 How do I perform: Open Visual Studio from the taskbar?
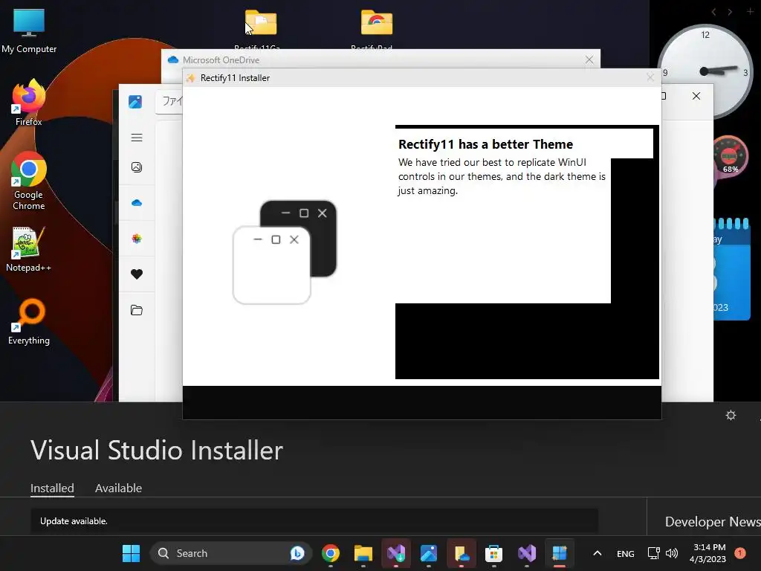coord(527,553)
